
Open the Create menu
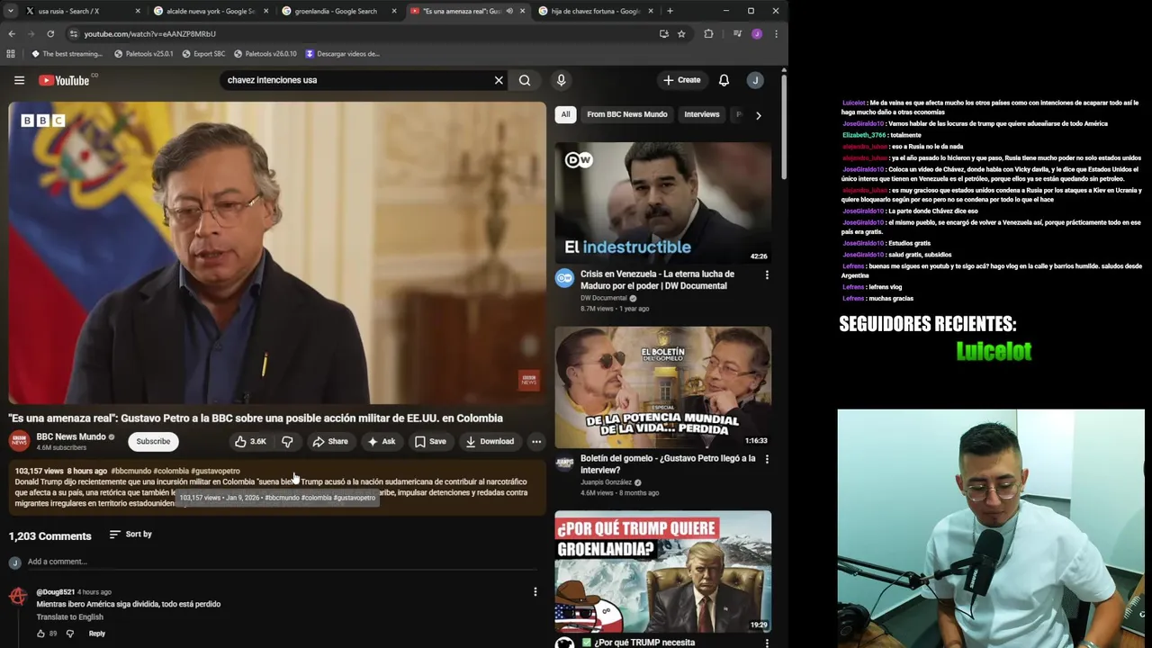[x=682, y=80]
